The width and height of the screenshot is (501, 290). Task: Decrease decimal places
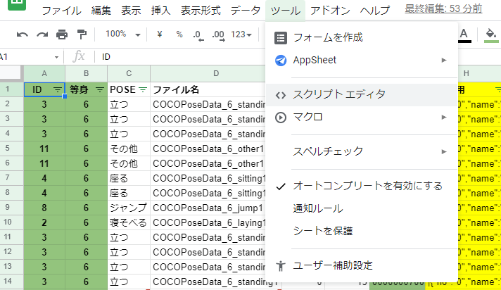pyautogui.click(x=198, y=35)
